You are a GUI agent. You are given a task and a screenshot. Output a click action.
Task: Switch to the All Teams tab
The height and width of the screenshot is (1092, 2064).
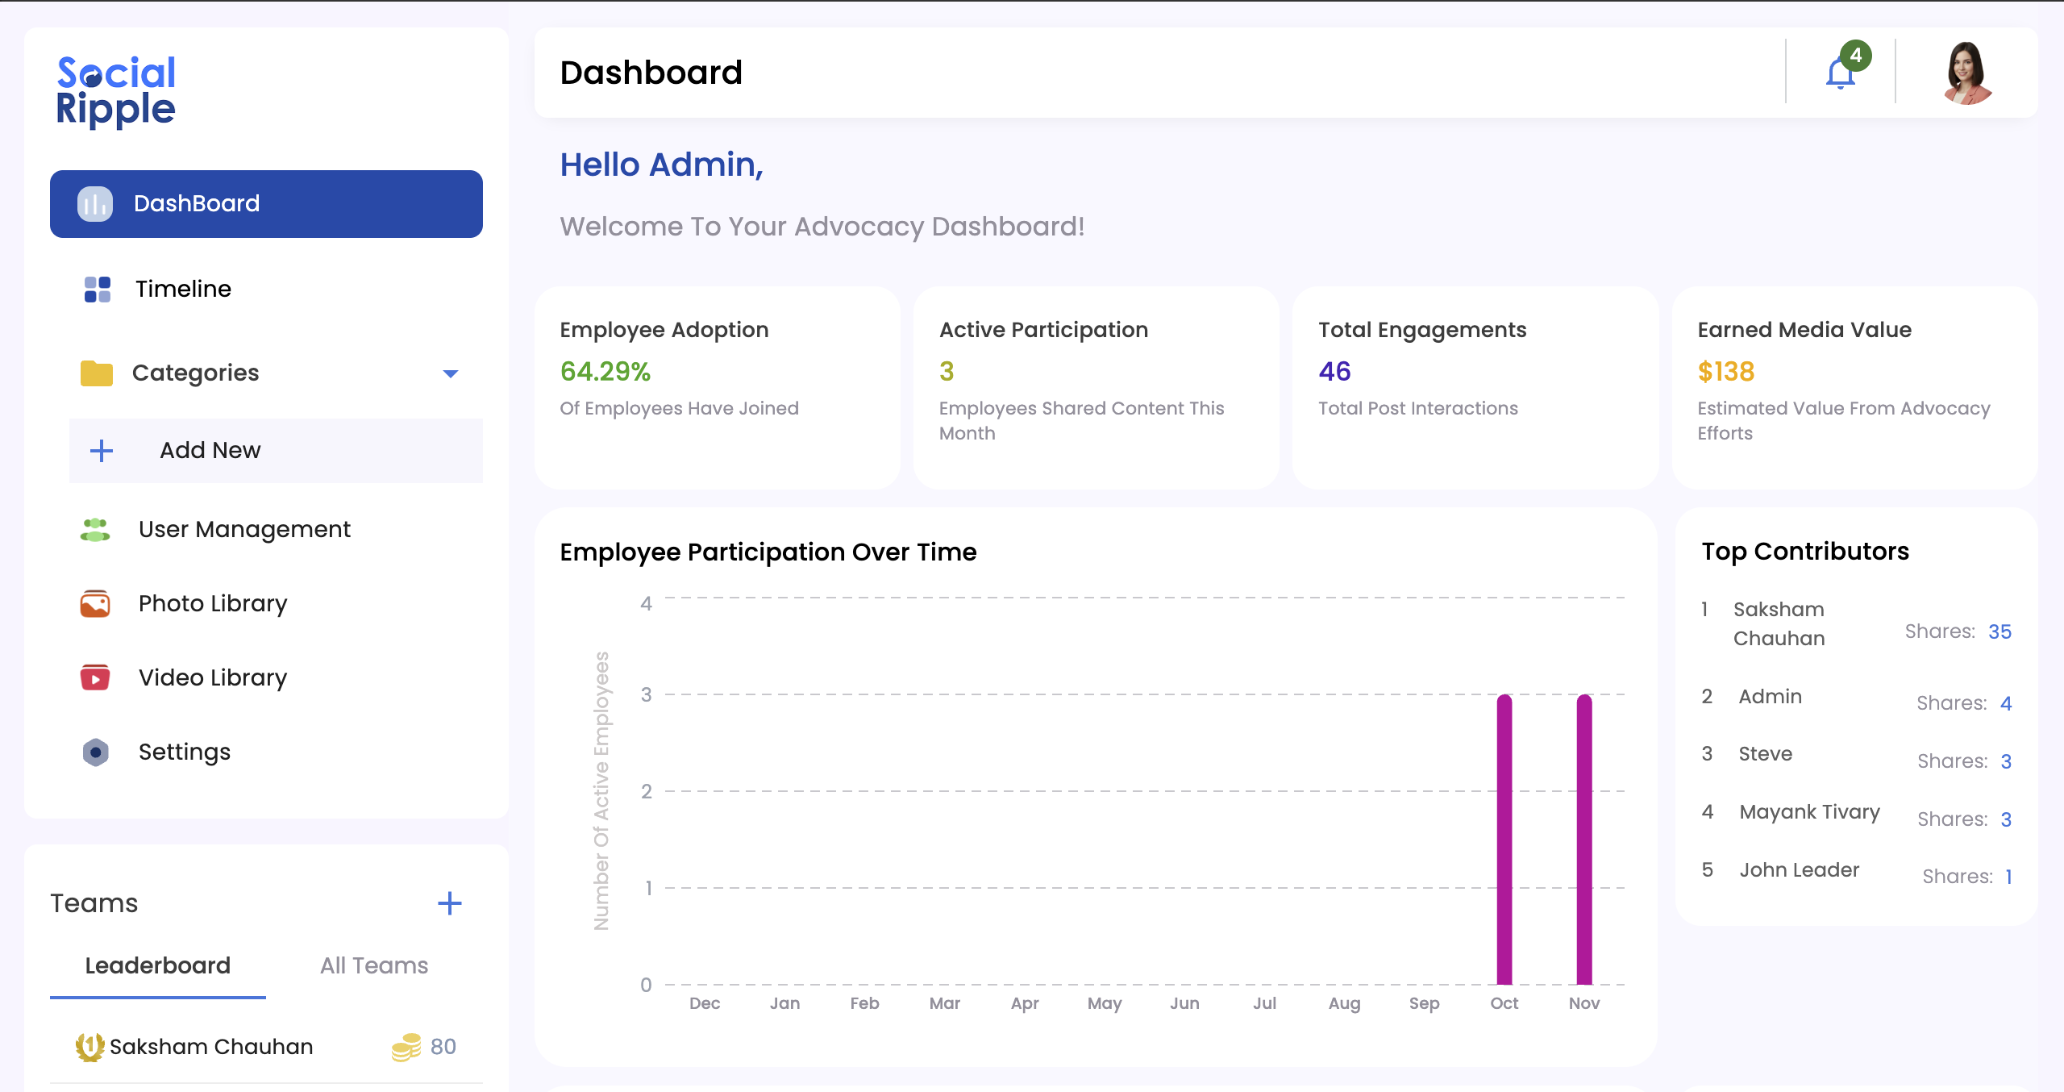point(374,965)
